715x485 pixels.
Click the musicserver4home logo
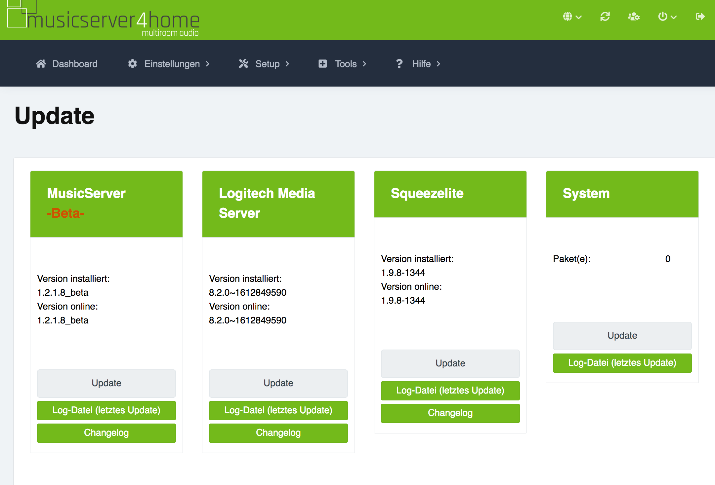103,19
